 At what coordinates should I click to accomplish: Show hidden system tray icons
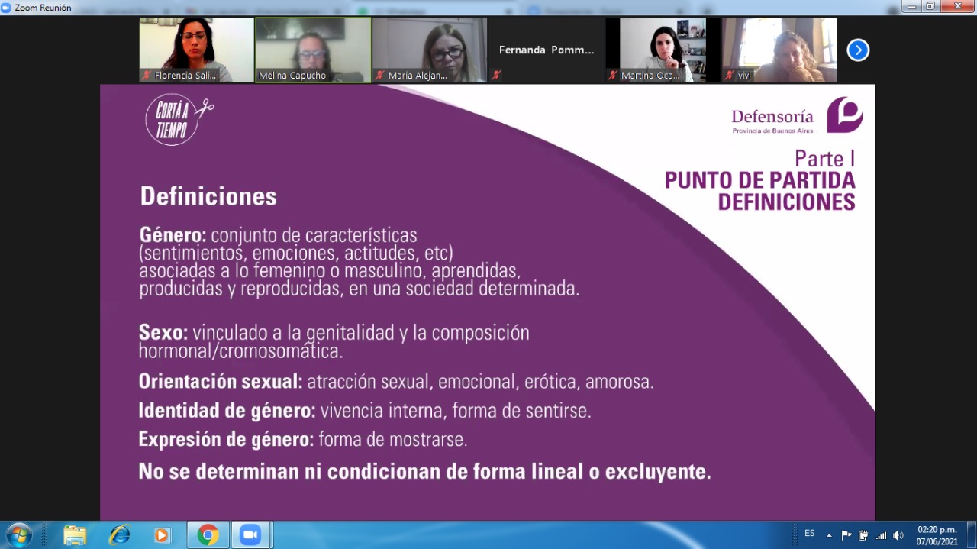829,535
